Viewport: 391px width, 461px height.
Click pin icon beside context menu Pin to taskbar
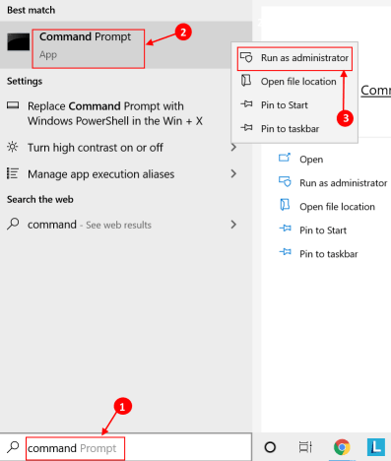tap(246, 127)
